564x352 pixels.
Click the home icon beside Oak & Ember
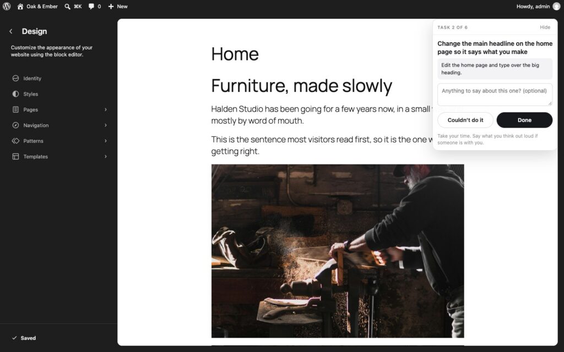click(20, 7)
